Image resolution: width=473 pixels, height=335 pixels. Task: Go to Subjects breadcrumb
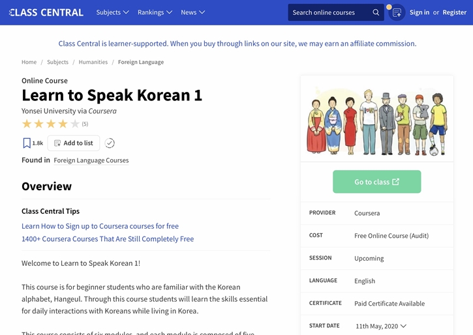coord(57,62)
